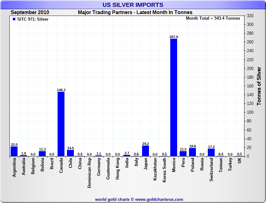Select the Japan bar
This screenshot has width=266, height=203.
(146, 151)
